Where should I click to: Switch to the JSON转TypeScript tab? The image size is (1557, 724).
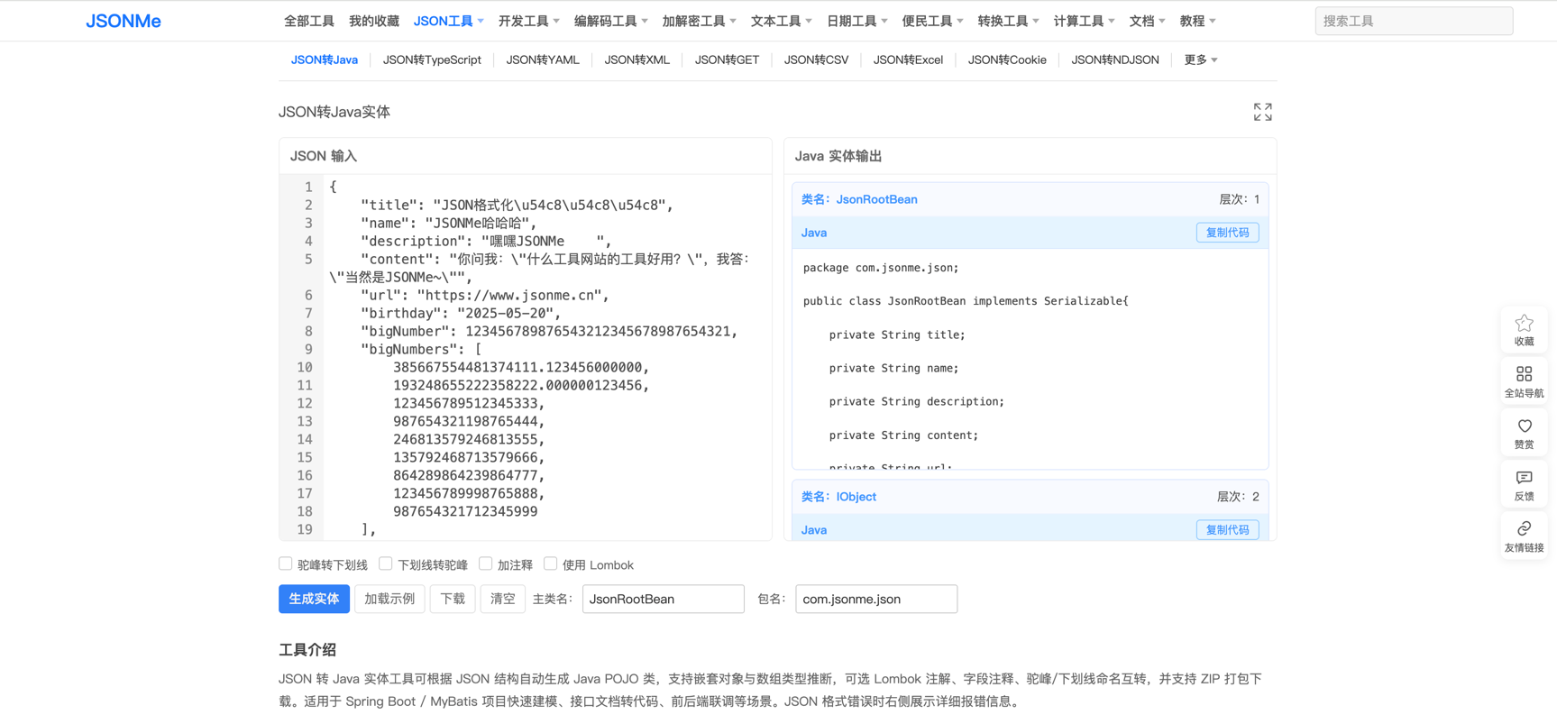(432, 60)
